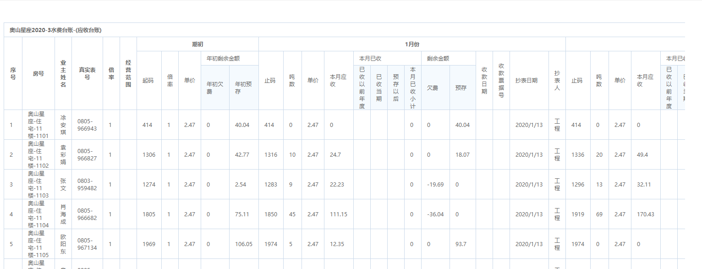Click the 预存以后 header under 1月份
This screenshot has width=702, height=269.
point(396,87)
